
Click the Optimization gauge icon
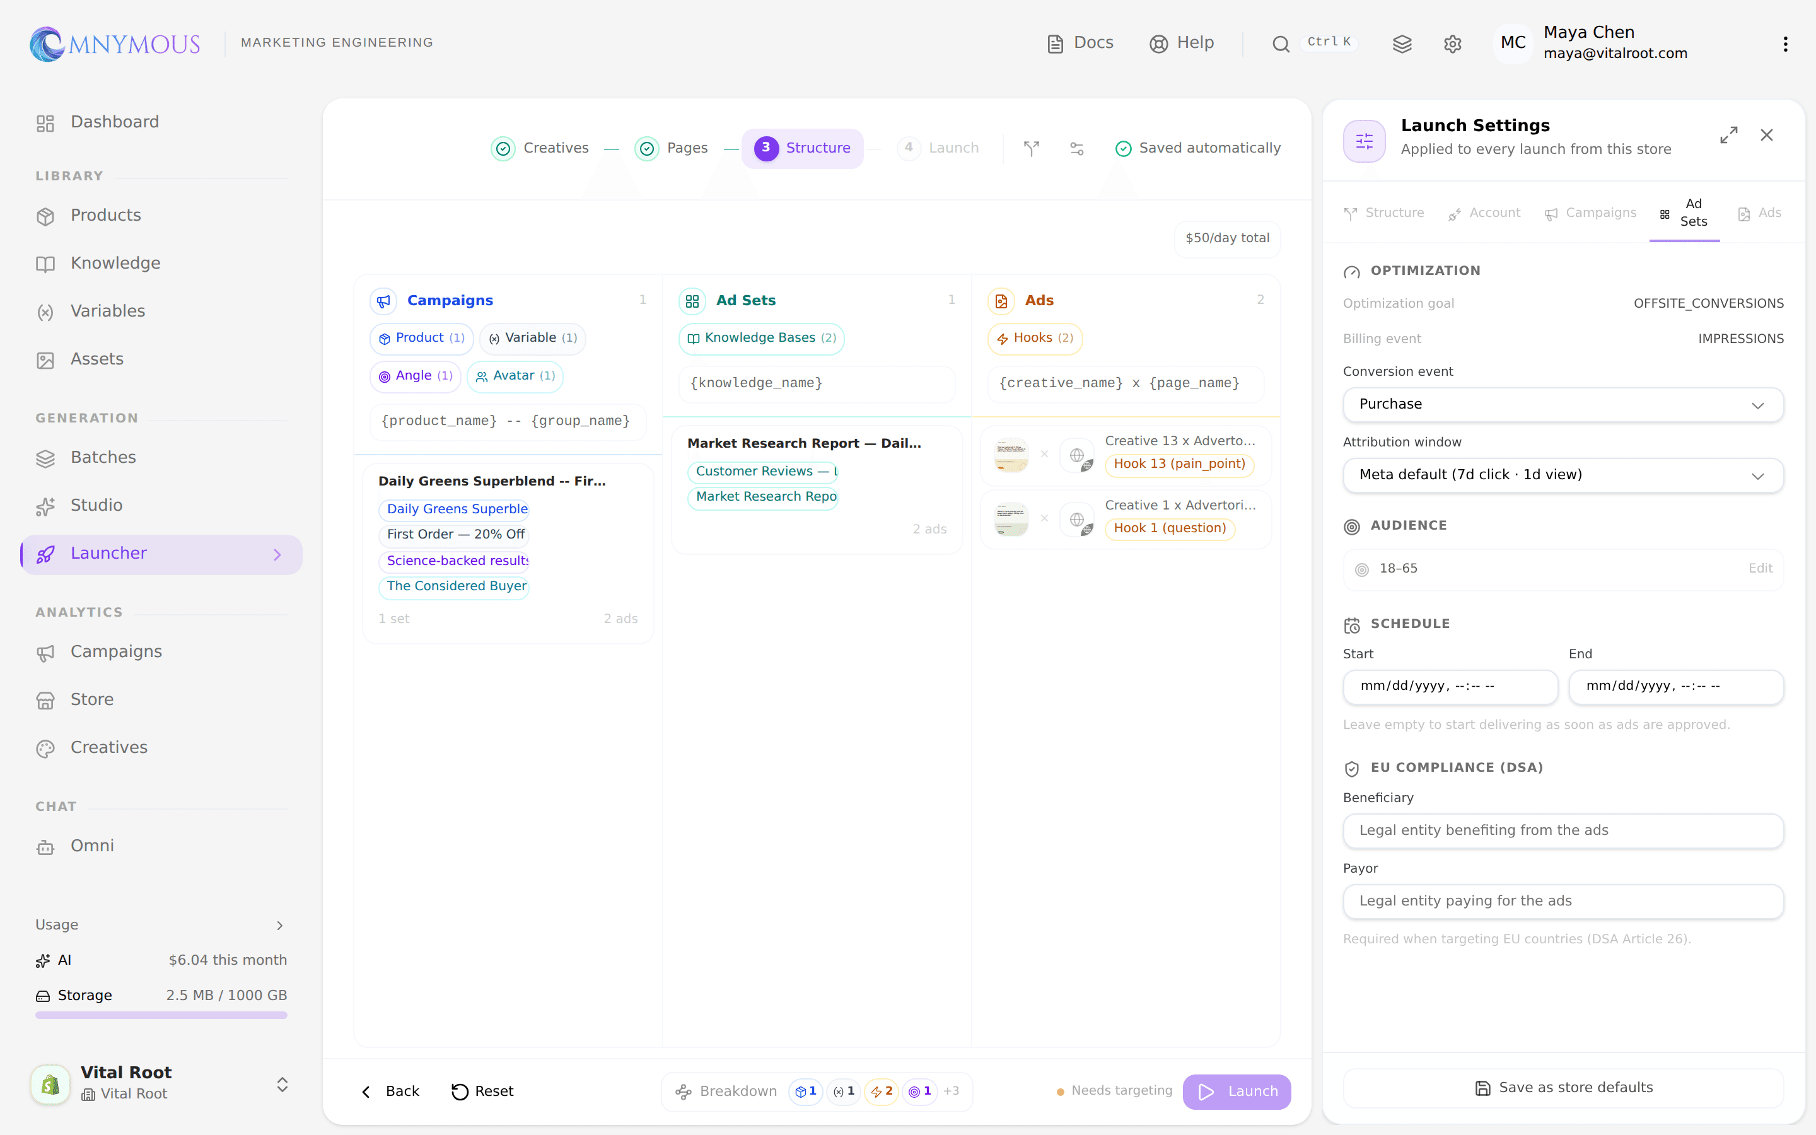pos(1351,272)
